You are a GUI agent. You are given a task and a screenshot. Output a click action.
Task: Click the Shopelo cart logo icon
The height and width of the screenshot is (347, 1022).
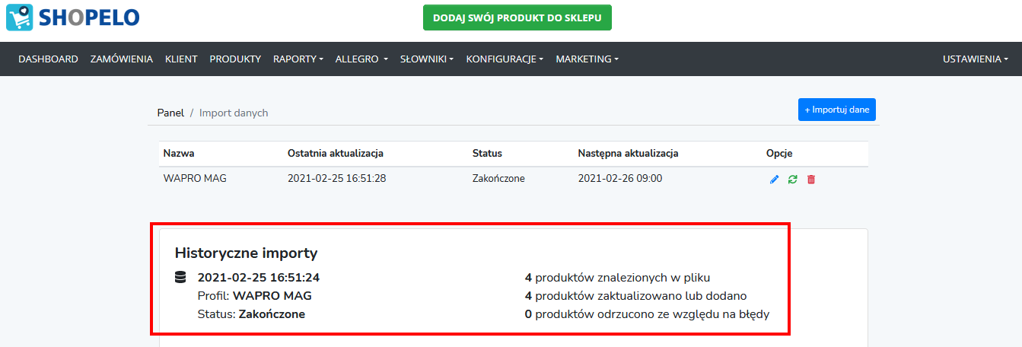tap(20, 17)
